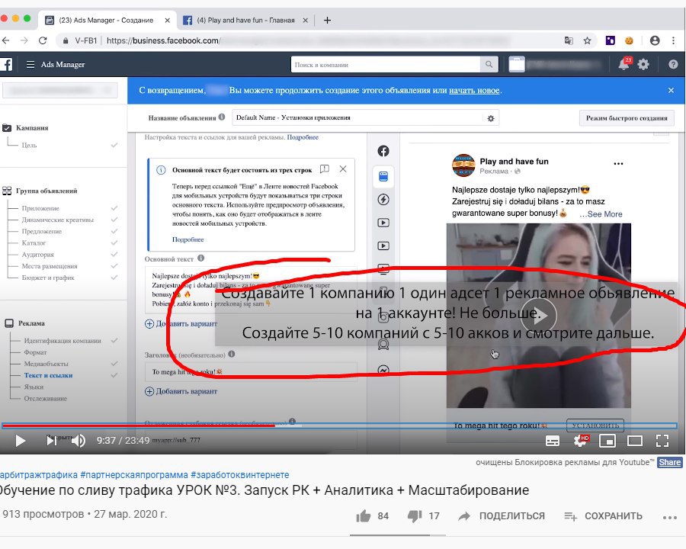
Task: Mute the video volume speaker icon
Action: tap(79, 441)
